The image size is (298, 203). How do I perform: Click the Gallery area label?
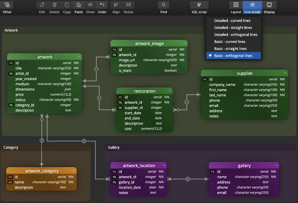pos(114,148)
